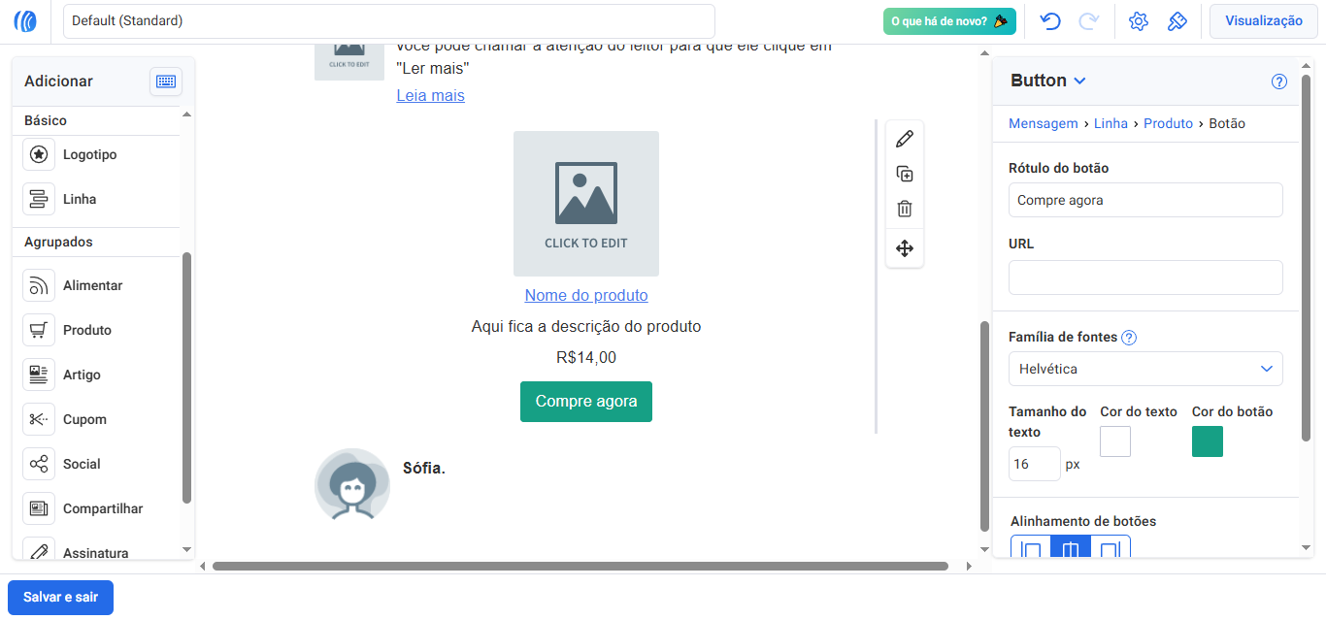Collapse the Button settings panel chevron
Viewport: 1326px width, 620px height.
tap(1077, 81)
